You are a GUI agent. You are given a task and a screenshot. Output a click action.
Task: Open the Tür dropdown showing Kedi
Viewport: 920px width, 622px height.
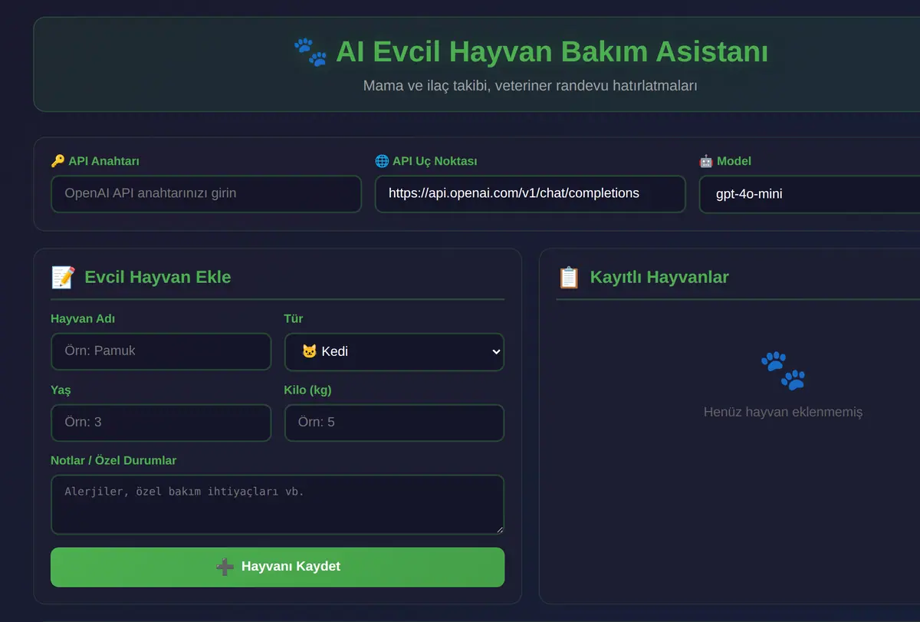(394, 351)
